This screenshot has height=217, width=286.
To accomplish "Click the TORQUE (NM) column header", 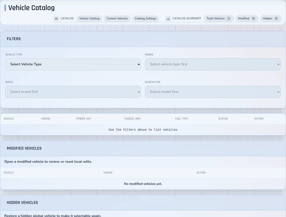I will pyautogui.click(x=132, y=119).
